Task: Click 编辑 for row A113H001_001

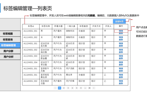Action: [121, 68]
